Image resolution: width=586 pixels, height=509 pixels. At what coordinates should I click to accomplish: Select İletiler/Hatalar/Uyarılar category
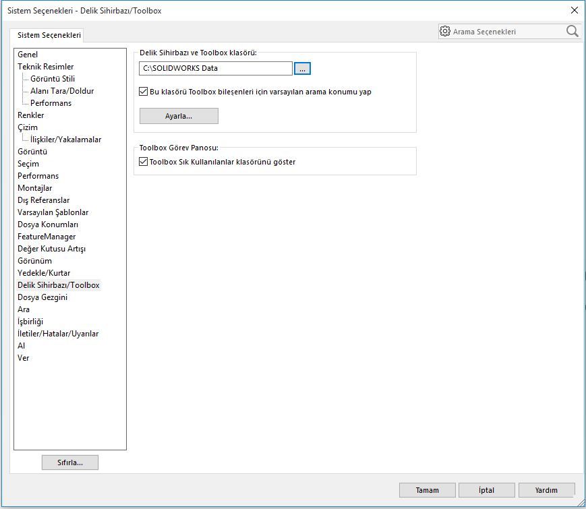[x=58, y=334]
